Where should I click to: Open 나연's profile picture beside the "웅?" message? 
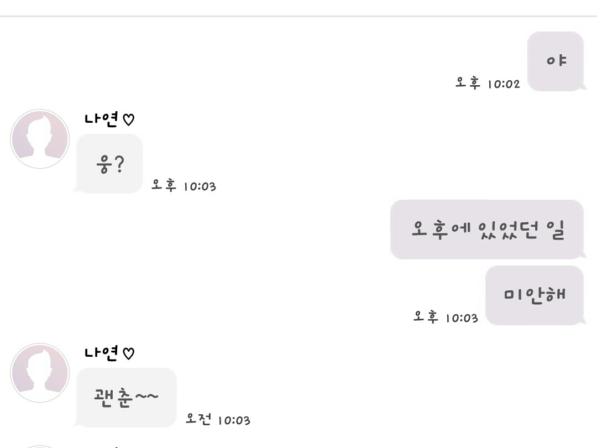(x=40, y=139)
